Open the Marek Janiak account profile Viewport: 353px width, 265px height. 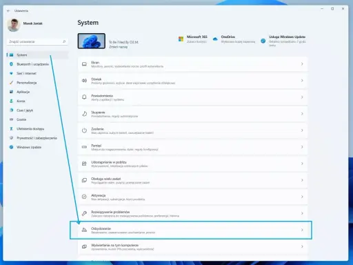pos(25,25)
